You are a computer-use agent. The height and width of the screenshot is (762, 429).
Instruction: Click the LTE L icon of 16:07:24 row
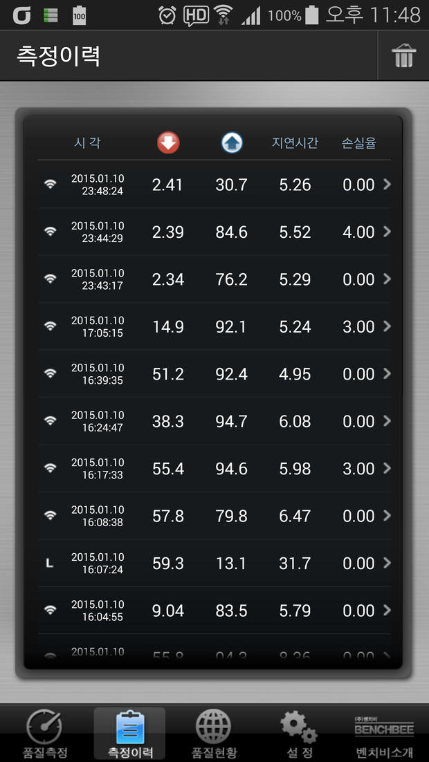point(49,564)
